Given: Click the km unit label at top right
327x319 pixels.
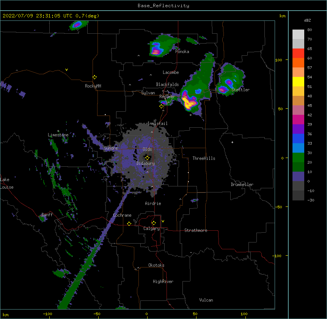Looking at the screenshot, I should [x=282, y=16].
